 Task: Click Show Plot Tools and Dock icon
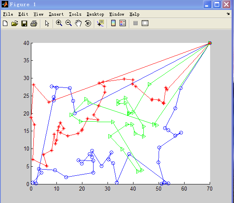(145, 23)
